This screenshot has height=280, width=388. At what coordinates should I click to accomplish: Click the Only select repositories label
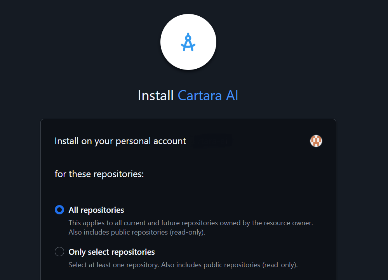pyautogui.click(x=111, y=252)
